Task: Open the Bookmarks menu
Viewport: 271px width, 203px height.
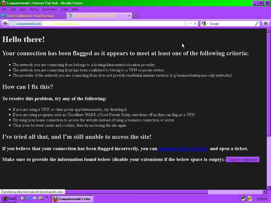Action: point(49,9)
